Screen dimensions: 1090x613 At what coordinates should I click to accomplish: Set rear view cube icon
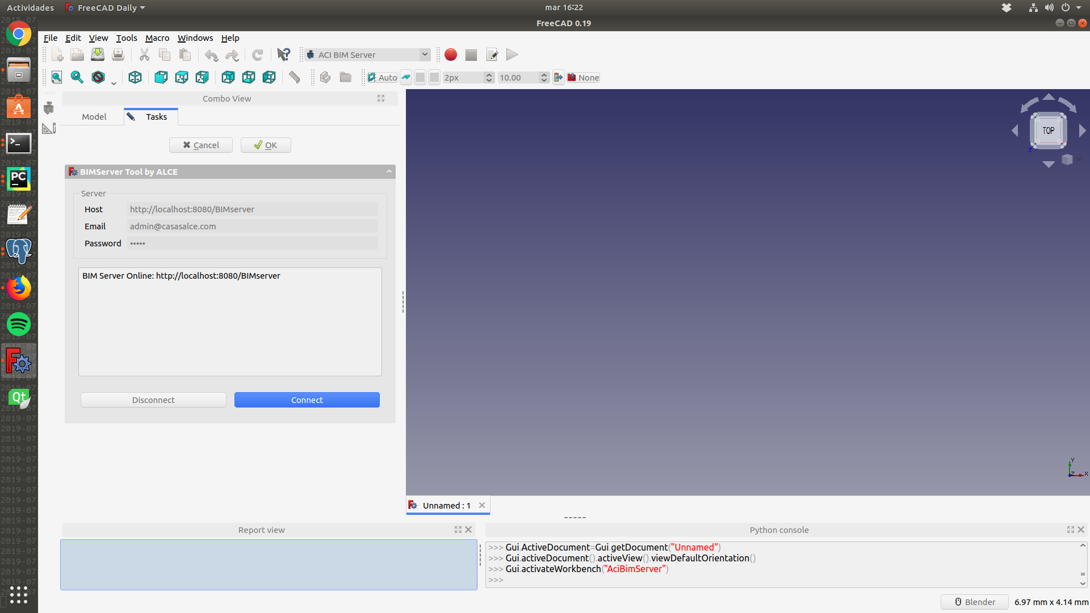(x=228, y=77)
